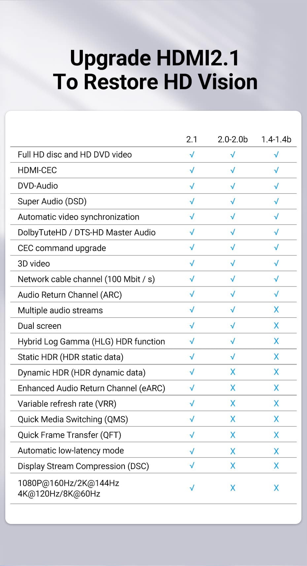Select the 2.0-2.0b column header
This screenshot has width=307, height=566.
click(x=233, y=139)
